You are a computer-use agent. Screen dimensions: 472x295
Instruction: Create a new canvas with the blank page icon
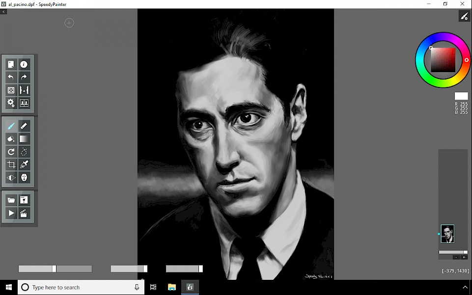tap(11, 64)
